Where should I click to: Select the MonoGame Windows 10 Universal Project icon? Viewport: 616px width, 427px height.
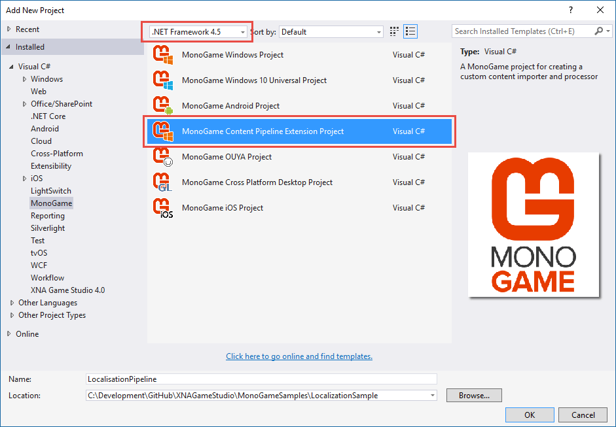pos(163,80)
